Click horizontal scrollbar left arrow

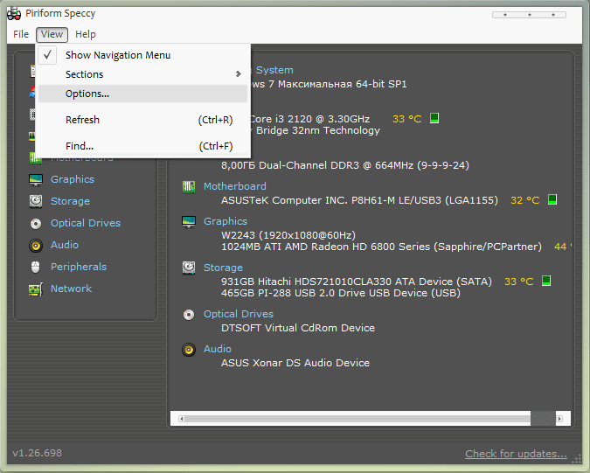pos(181,419)
